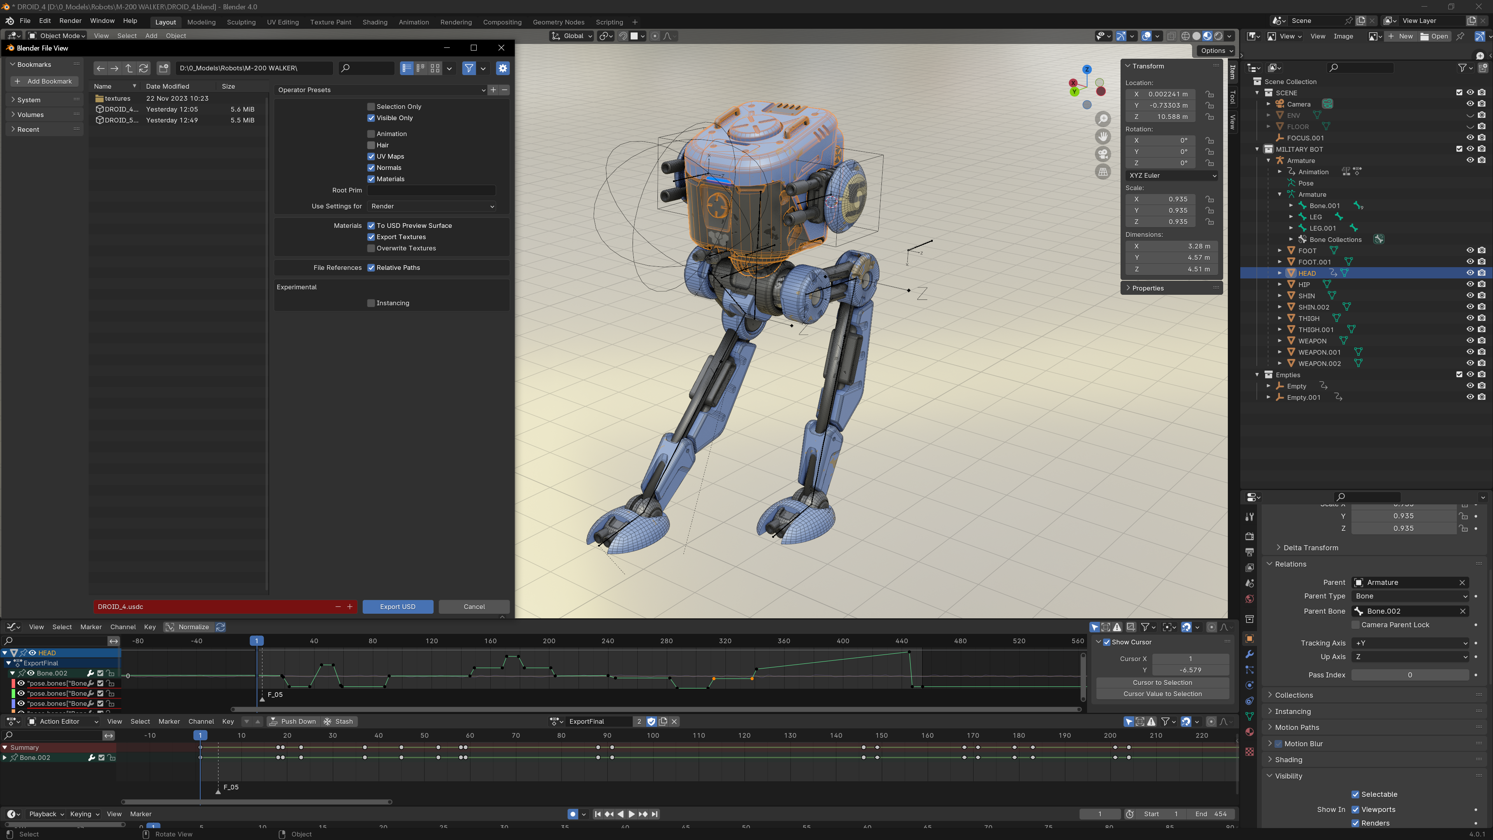Jump to first frame
The height and width of the screenshot is (840, 1493).
tap(598, 814)
